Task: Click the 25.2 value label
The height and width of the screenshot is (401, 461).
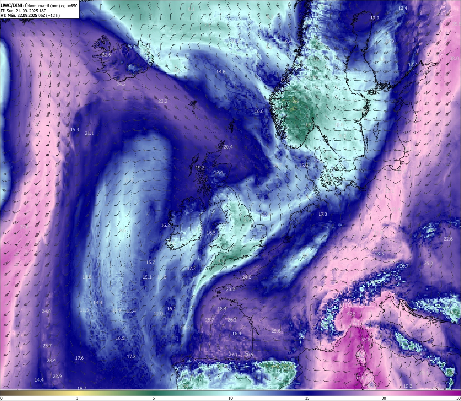Action: 429,263
